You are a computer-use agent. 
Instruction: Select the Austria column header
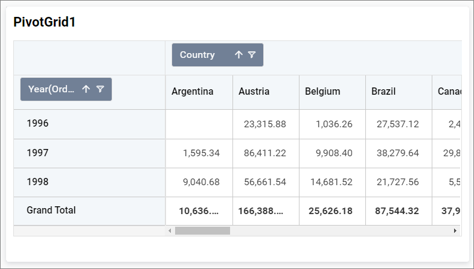pyautogui.click(x=254, y=92)
